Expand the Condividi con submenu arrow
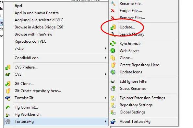The width and height of the screenshot is (193, 128). coord(106,58)
